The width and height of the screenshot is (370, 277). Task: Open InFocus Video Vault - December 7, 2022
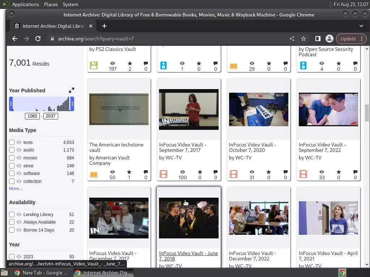point(253,256)
